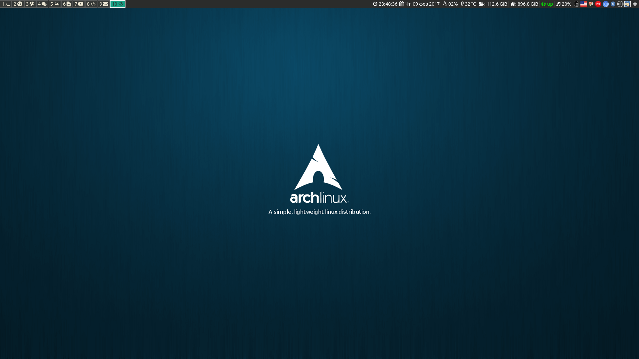Go to workspace 7 video
The height and width of the screenshot is (359, 639).
pos(79,4)
